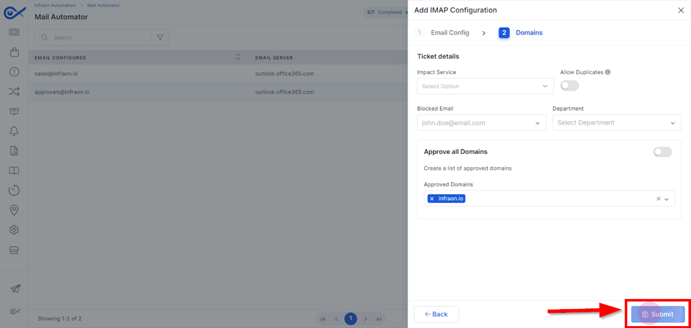Select the Domains step tab
Image resolution: width=691 pixels, height=328 pixels.
pyautogui.click(x=521, y=33)
